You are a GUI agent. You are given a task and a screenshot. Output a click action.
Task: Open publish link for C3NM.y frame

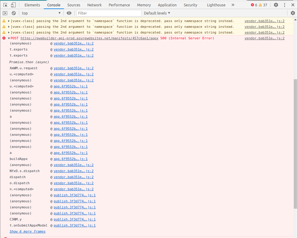tap(74, 219)
